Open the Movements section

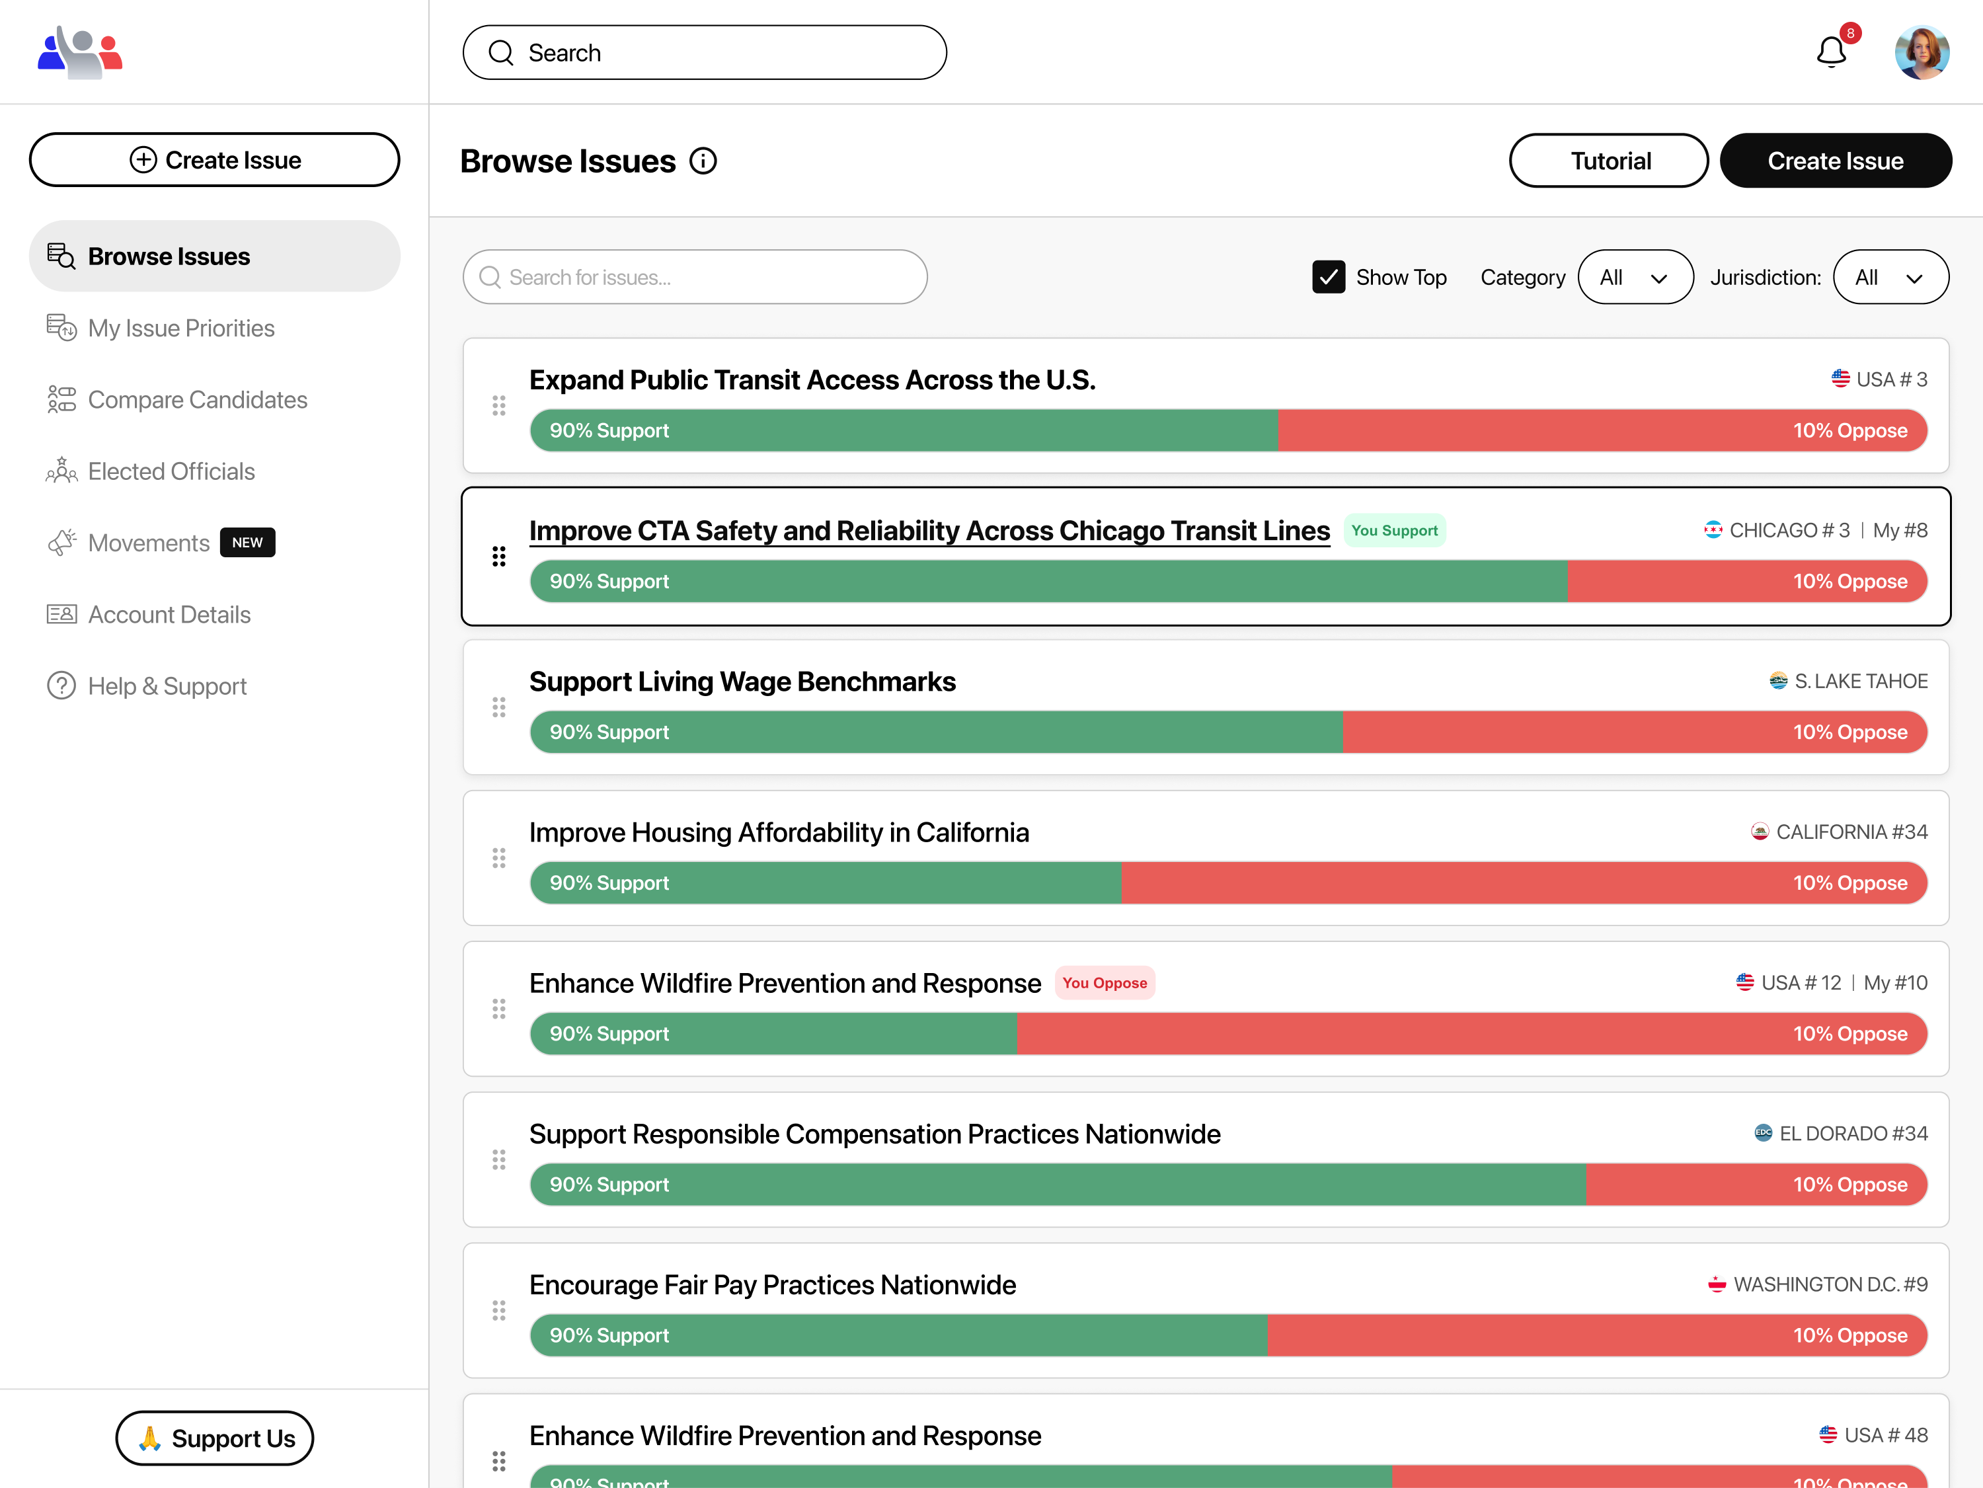tap(149, 543)
